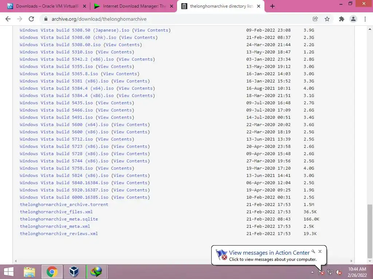View Contents of build 5920.16387.iso
Viewport: 373px width, 279px height.
click(130, 190)
